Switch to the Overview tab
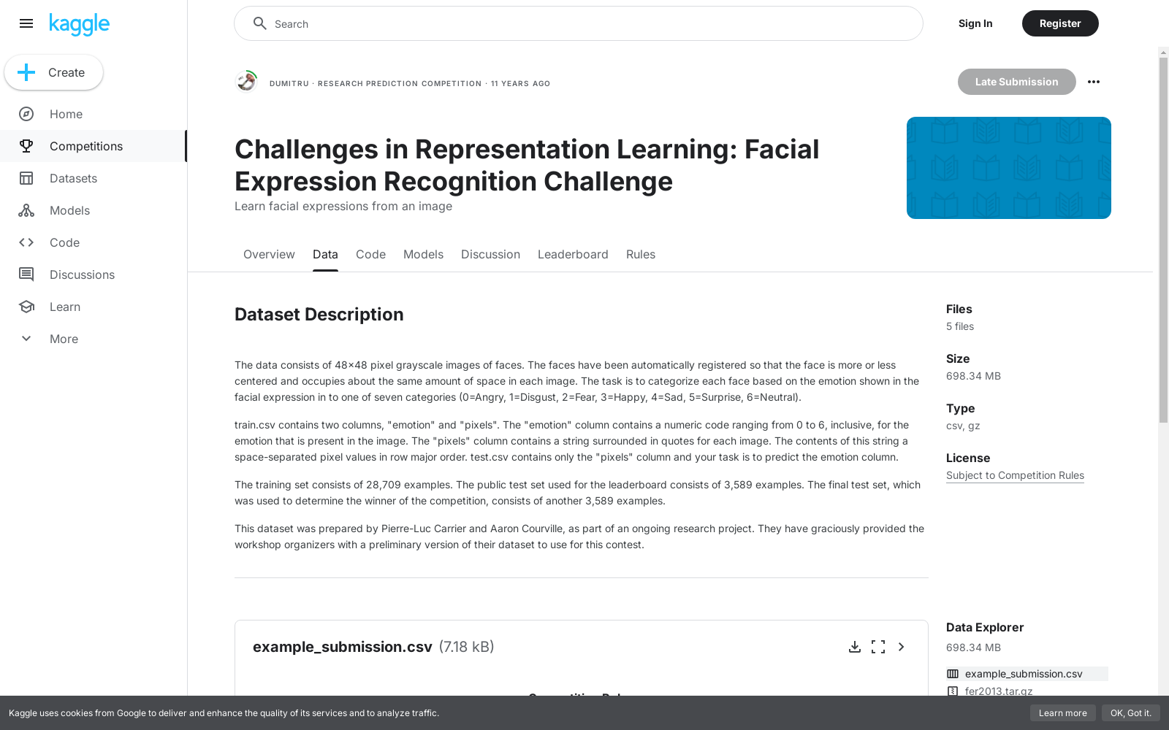Screen dimensions: 1169x730 (269, 254)
